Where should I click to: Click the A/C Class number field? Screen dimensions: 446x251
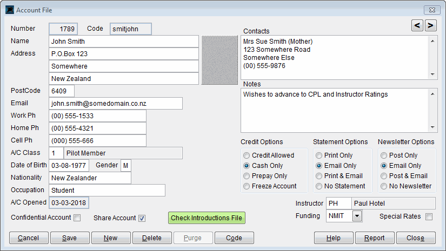56,153
